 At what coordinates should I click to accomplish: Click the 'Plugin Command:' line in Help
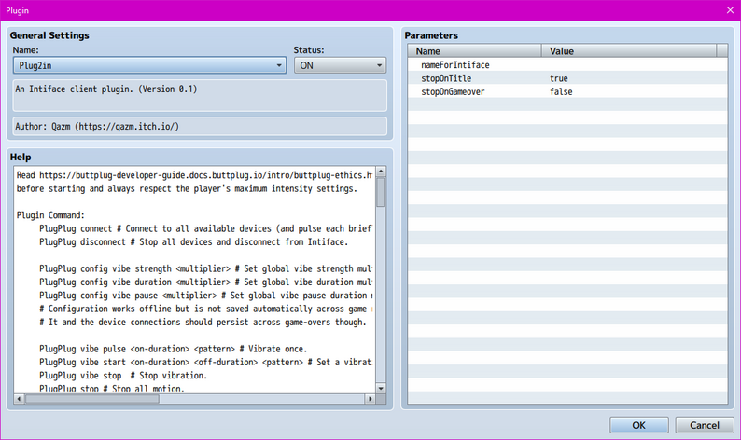pyautogui.click(x=50, y=215)
